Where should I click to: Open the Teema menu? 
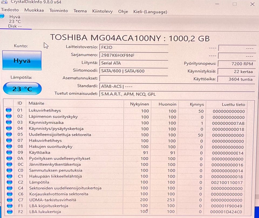pos(80,11)
